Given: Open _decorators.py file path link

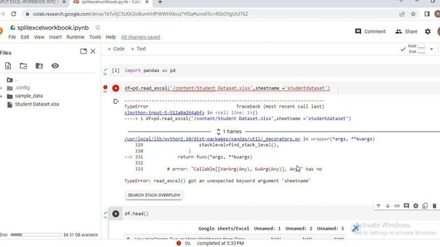Looking at the screenshot, I should 212,139.
